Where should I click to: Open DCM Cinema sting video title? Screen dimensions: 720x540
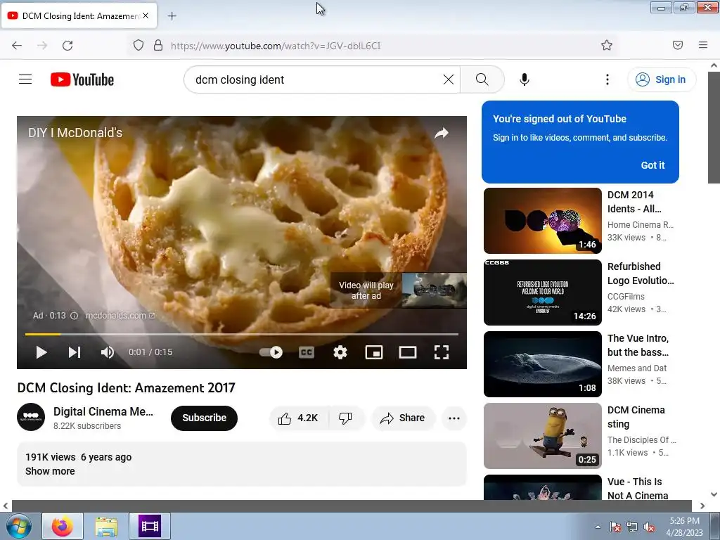tap(636, 417)
